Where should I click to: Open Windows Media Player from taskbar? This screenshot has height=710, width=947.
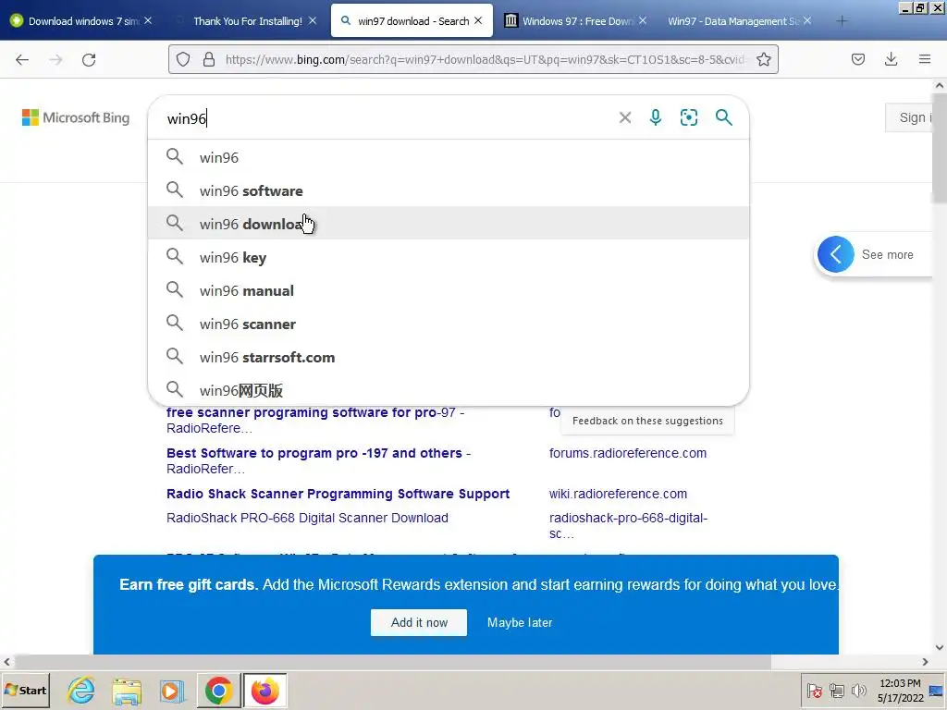(x=172, y=691)
